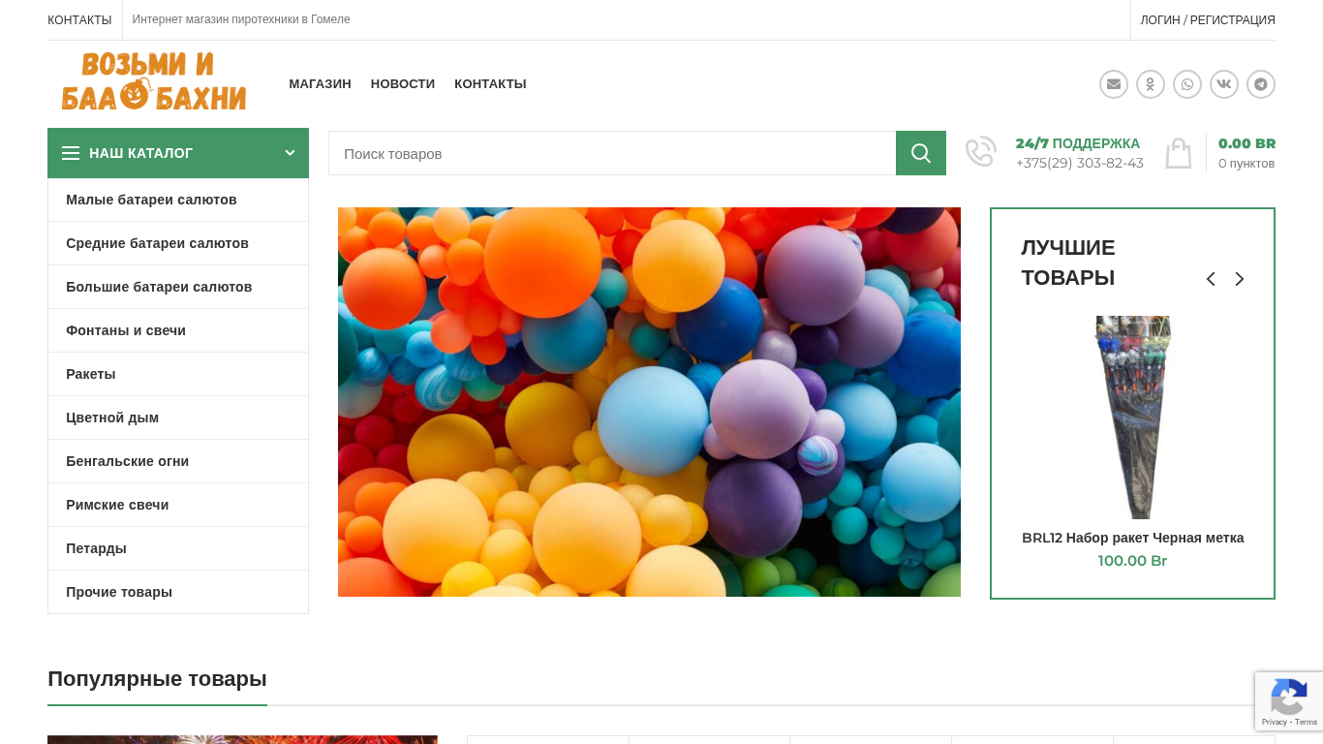Open the VK social icon

[x=1224, y=84]
